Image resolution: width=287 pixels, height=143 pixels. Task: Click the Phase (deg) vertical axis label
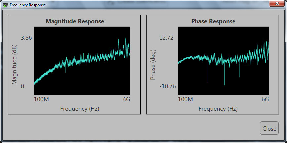click(153, 65)
